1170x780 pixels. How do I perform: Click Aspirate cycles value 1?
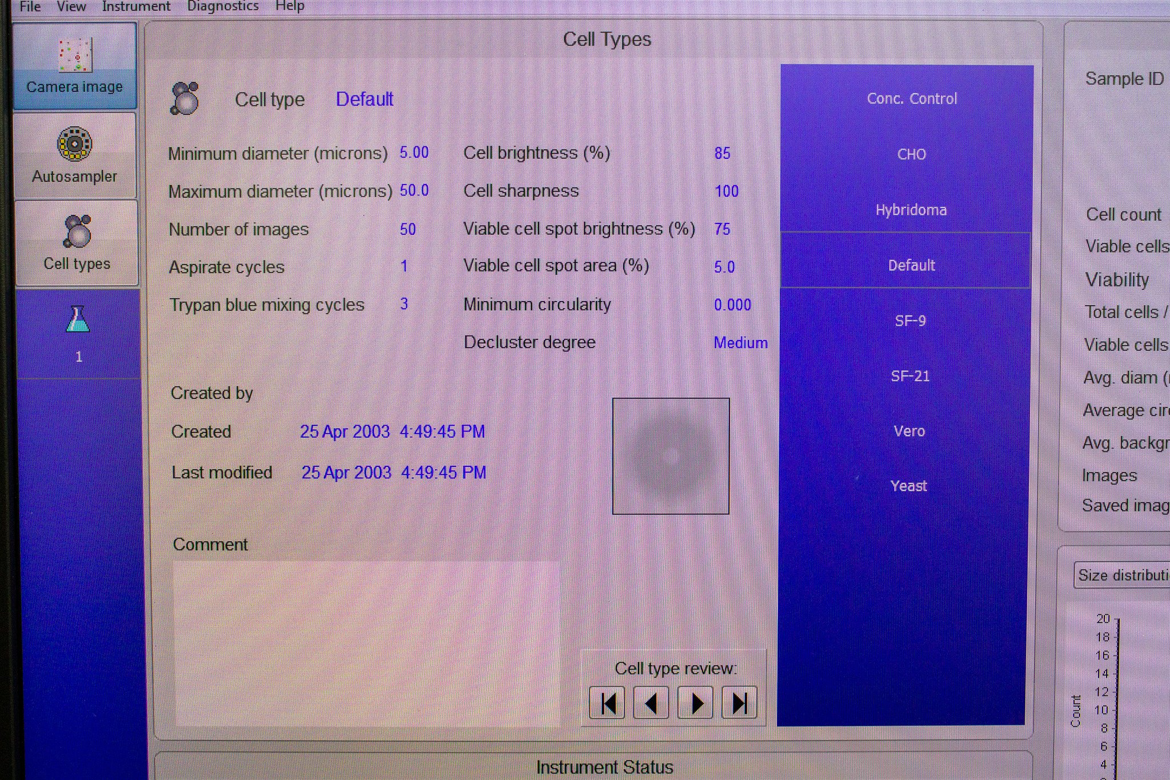click(x=404, y=266)
